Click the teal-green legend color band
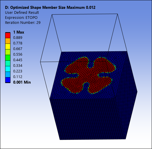This screenshot has height=149, width=152. (8, 63)
